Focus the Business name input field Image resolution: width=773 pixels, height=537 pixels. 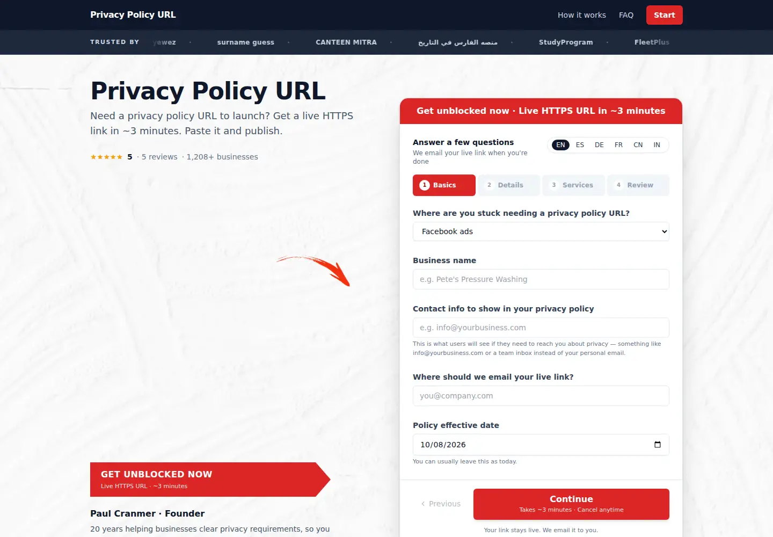541,279
